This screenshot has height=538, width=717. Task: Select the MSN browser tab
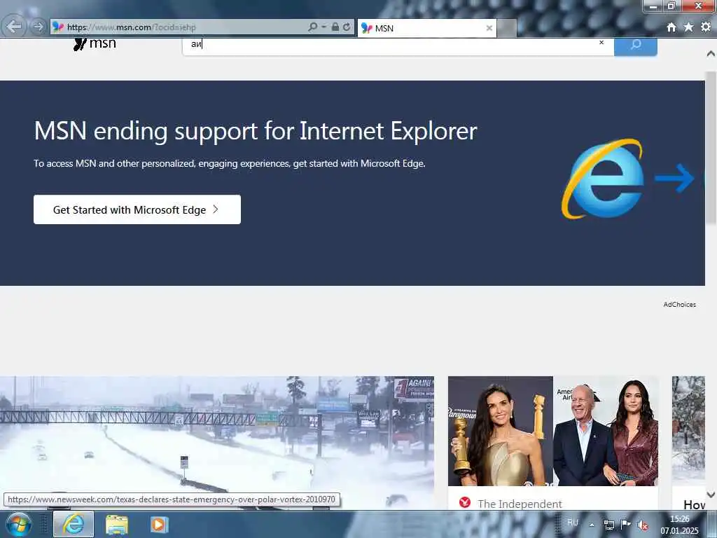pyautogui.click(x=426, y=28)
